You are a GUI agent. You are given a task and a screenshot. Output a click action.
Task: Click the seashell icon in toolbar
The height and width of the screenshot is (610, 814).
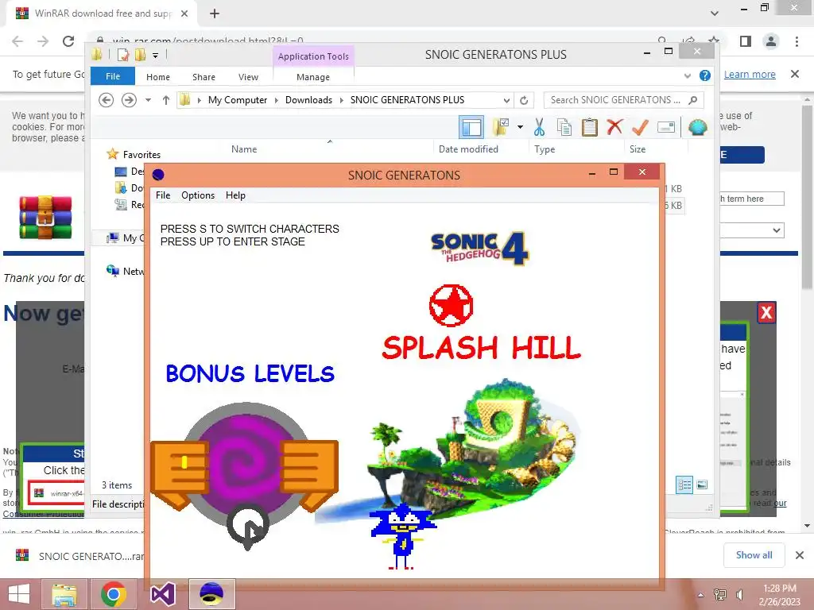pos(698,127)
